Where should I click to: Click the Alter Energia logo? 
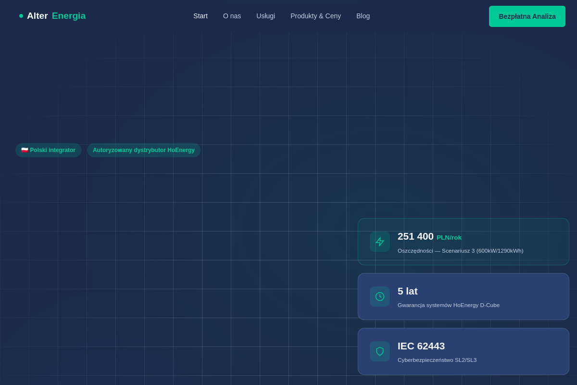pyautogui.click(x=52, y=16)
